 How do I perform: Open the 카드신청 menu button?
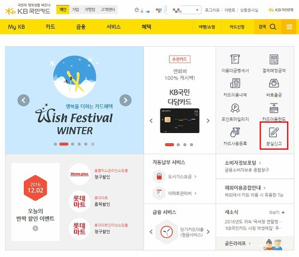[237, 27]
